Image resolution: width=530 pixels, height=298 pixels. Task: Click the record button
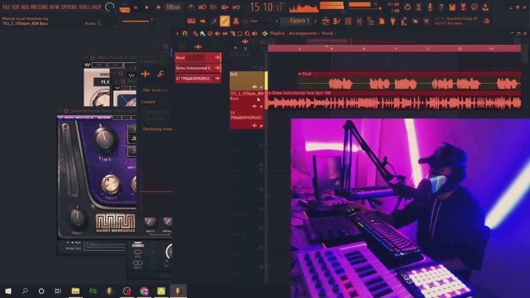[158, 7]
